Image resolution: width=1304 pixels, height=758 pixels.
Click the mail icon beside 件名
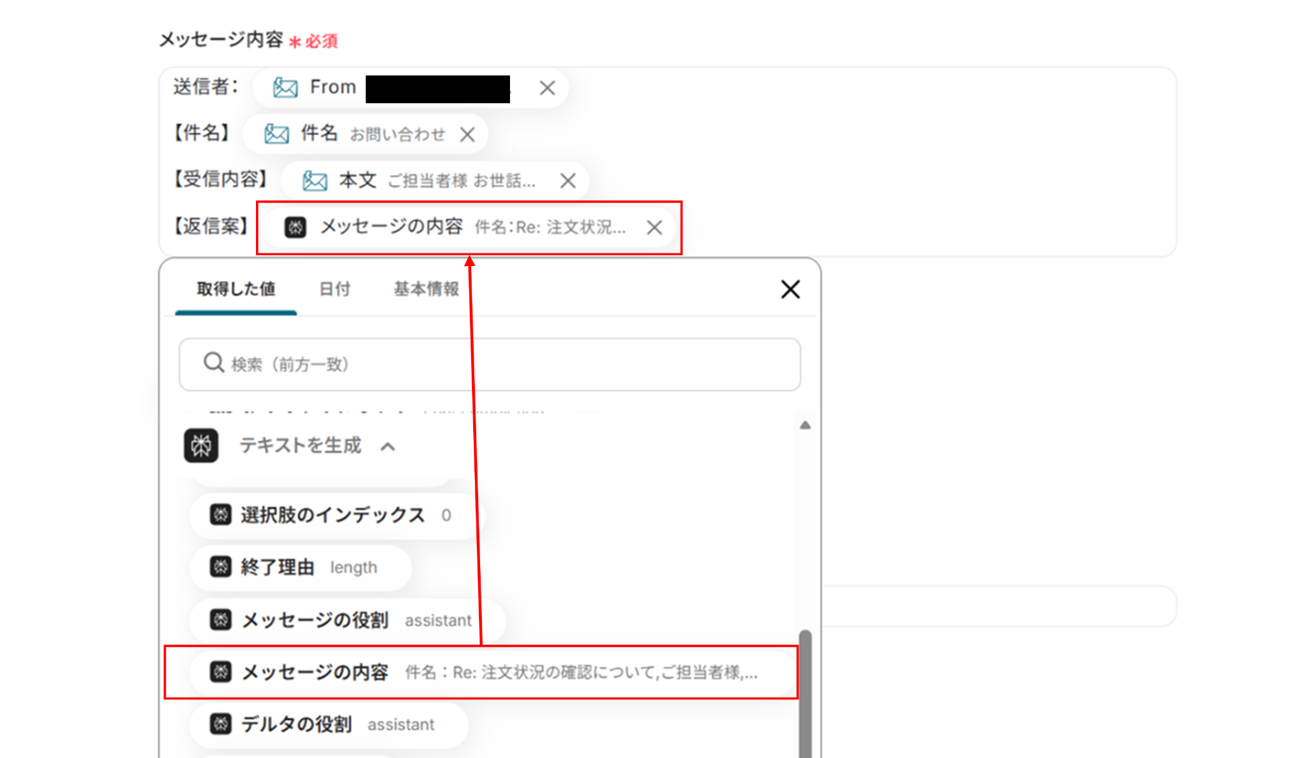point(276,134)
